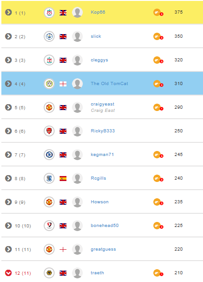
Task: Click the red down arrow for rank 12
Action: pyautogui.click(x=8, y=273)
